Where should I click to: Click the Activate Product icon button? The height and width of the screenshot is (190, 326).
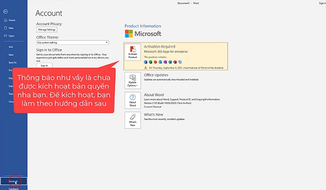132,52
